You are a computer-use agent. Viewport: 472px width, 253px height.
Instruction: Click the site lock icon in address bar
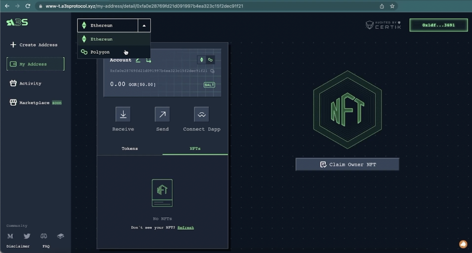[41, 6]
